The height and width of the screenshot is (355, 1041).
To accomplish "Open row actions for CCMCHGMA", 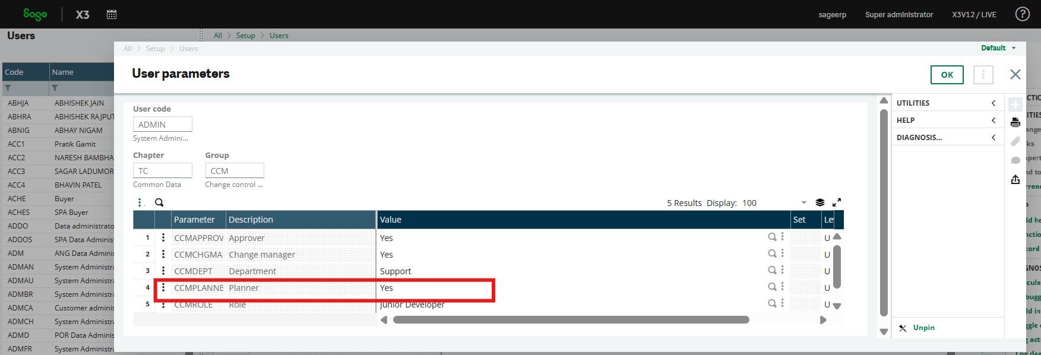I will 163,254.
